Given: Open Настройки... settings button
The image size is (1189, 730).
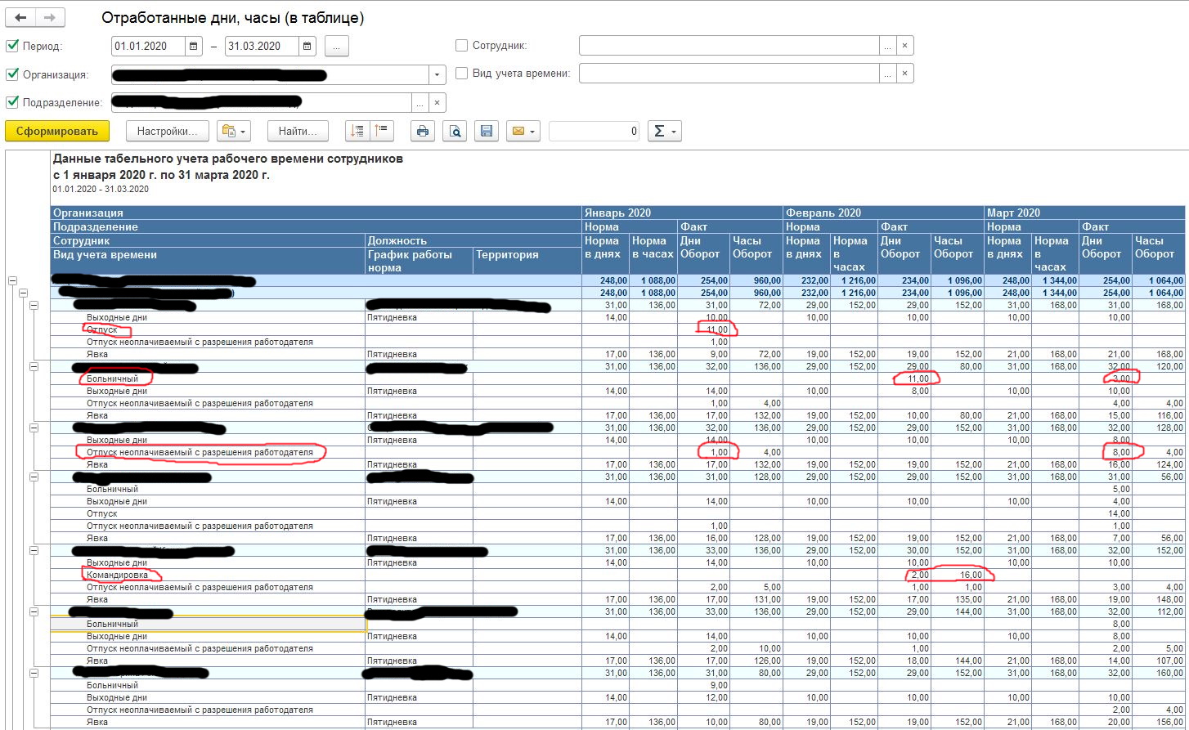Looking at the screenshot, I should pyautogui.click(x=168, y=131).
